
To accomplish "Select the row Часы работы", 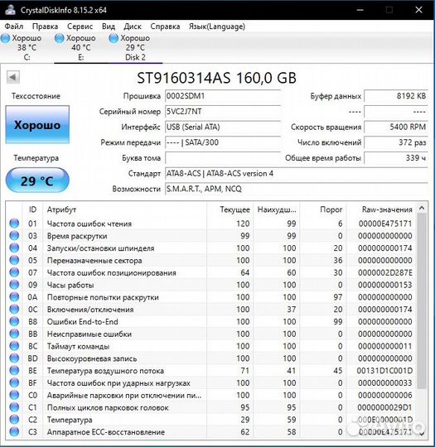I will 211,285.
